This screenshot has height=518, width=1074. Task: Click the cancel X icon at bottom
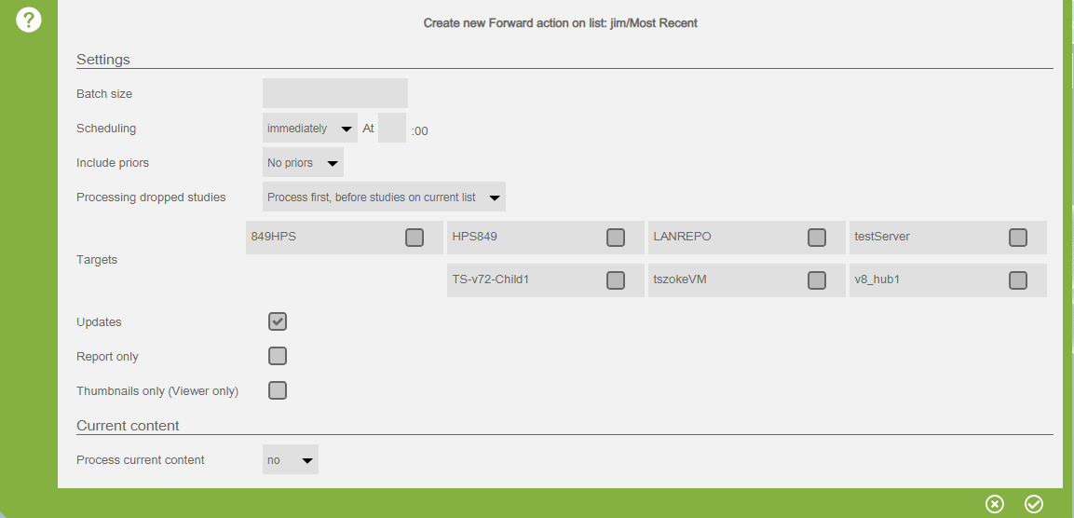995,504
